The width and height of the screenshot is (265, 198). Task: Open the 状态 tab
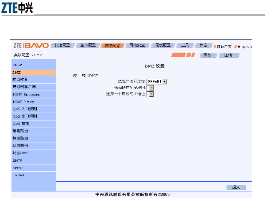coord(204,45)
